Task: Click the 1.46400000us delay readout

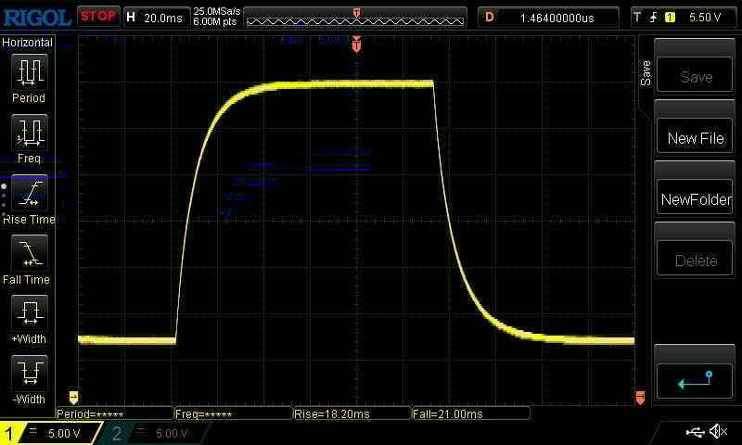Action: [x=557, y=18]
